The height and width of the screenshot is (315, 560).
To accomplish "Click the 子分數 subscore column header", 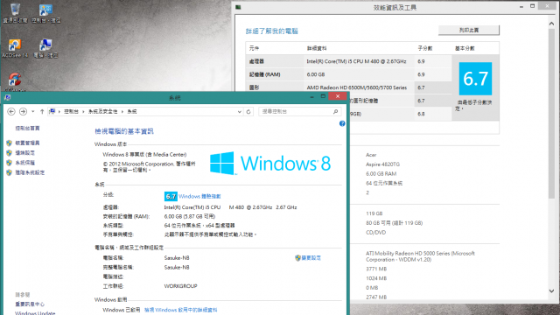I will coord(425,48).
